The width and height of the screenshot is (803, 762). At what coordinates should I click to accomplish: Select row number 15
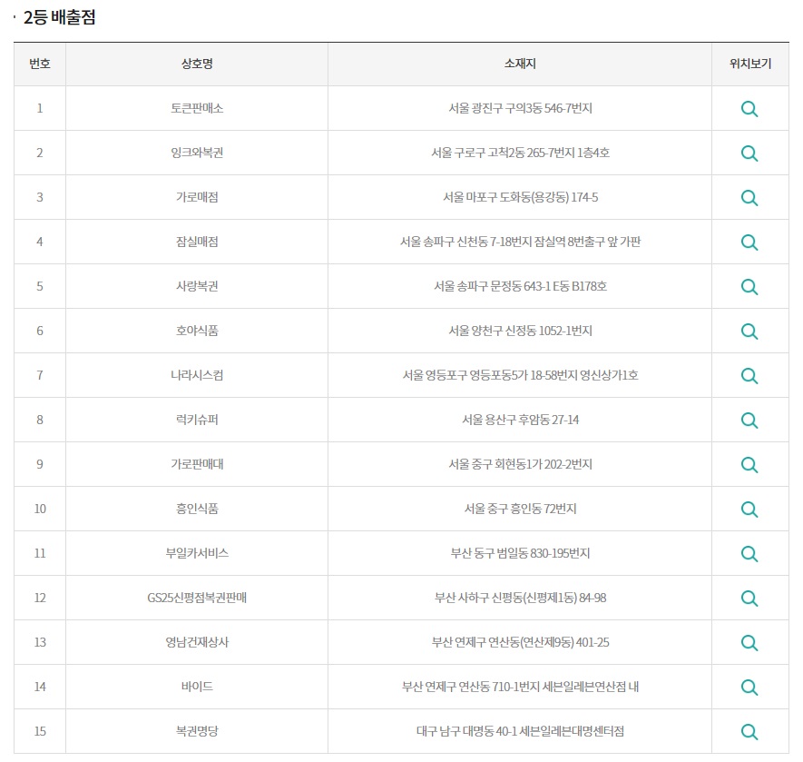click(x=40, y=731)
